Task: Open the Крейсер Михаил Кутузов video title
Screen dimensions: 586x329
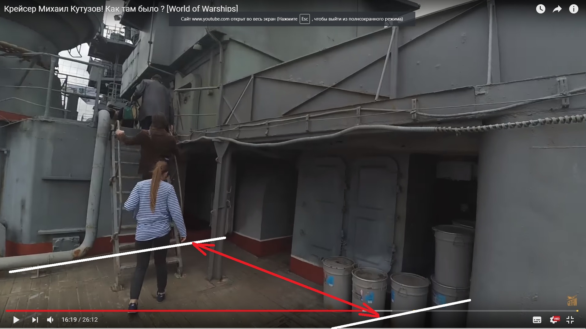Action: pyautogui.click(x=121, y=9)
